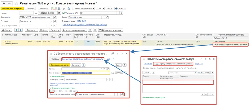The width and height of the screenshot is (249, 106).
Task: Click the Наименование input field
Action: [85, 73]
